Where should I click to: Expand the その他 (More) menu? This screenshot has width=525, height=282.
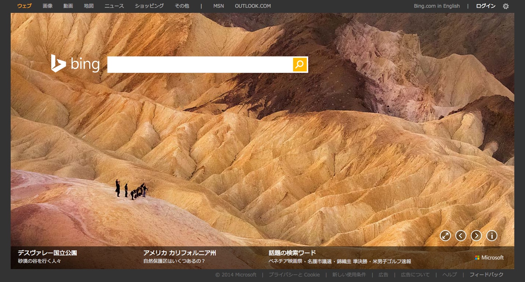(x=182, y=6)
